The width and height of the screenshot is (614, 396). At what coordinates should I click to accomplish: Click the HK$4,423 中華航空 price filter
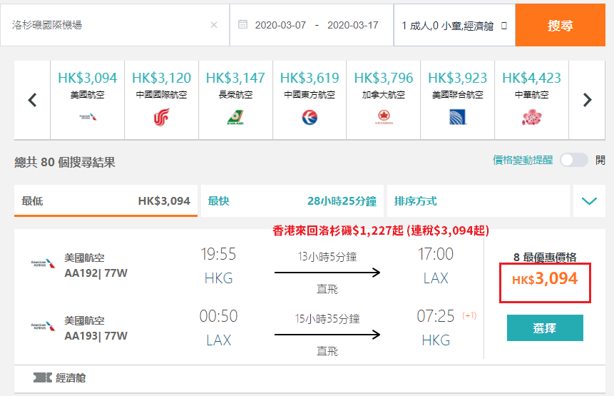point(531,100)
